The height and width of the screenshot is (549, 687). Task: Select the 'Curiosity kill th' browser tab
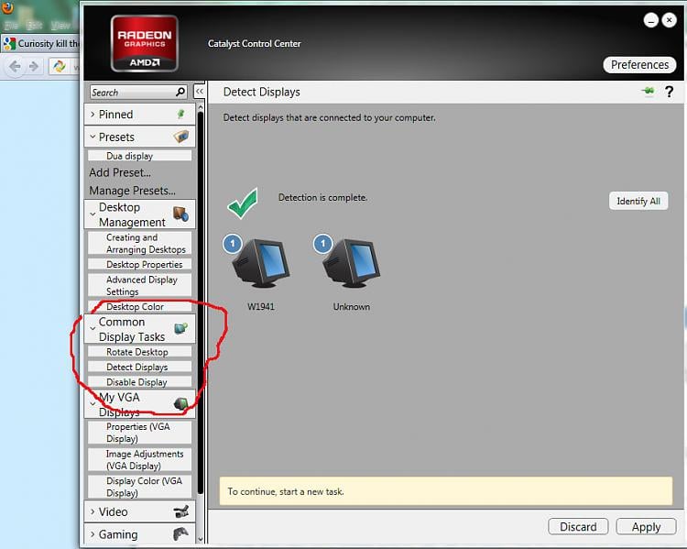[41, 44]
